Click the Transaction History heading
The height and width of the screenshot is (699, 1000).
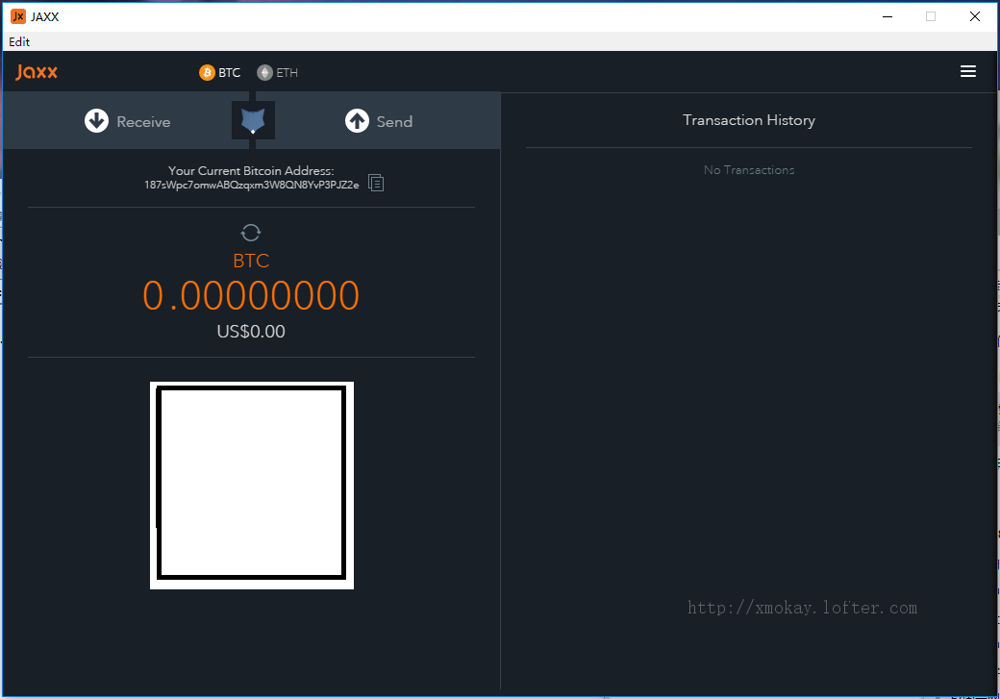tap(749, 120)
